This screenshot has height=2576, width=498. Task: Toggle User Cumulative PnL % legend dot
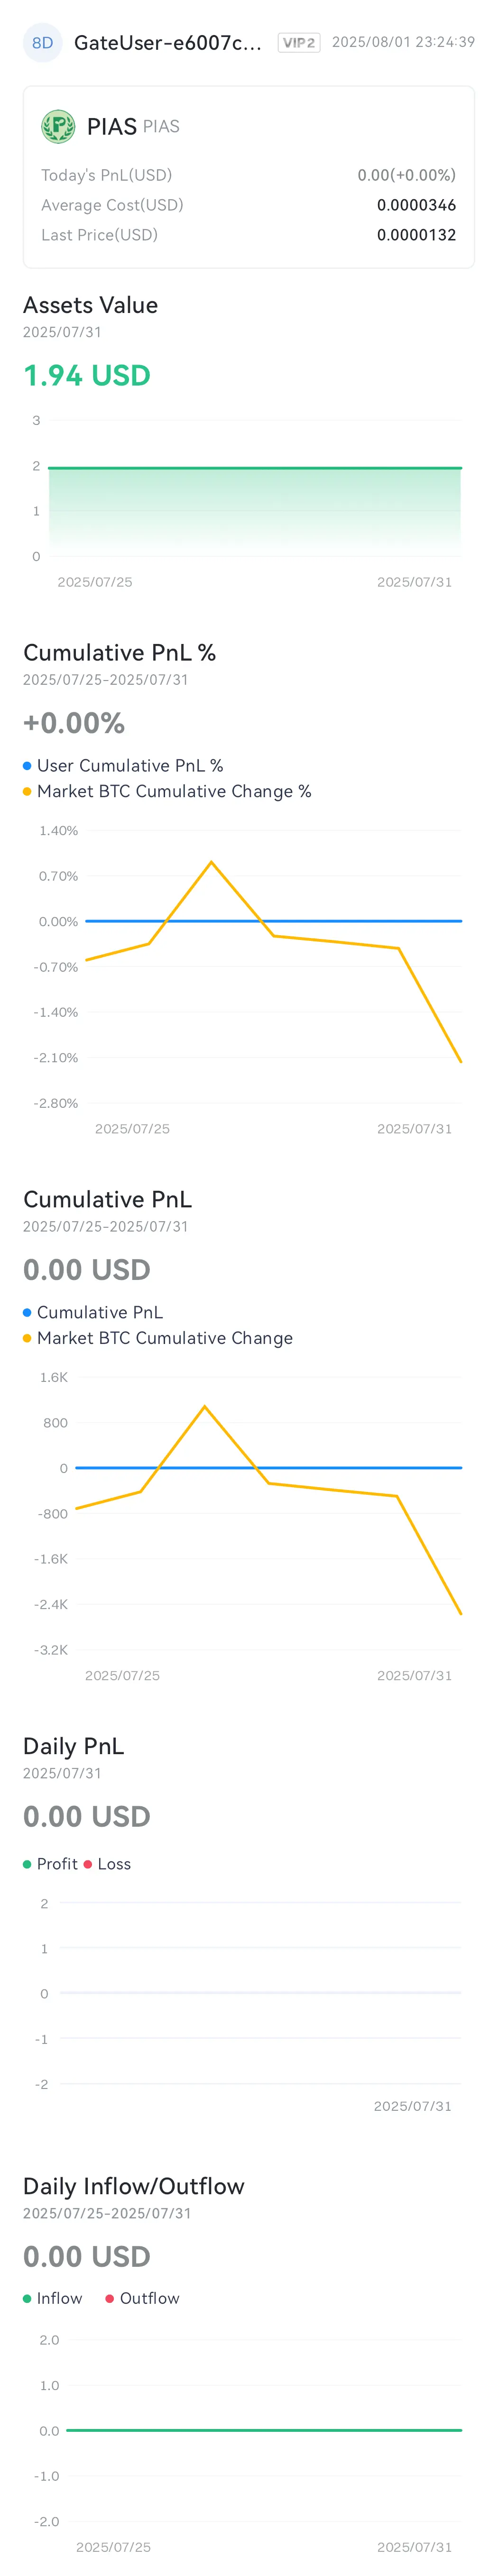[x=27, y=766]
